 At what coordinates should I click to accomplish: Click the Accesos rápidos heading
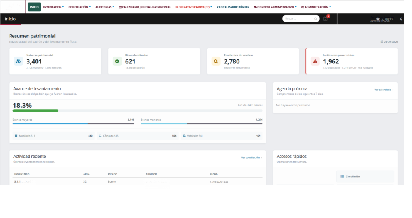click(x=291, y=156)
